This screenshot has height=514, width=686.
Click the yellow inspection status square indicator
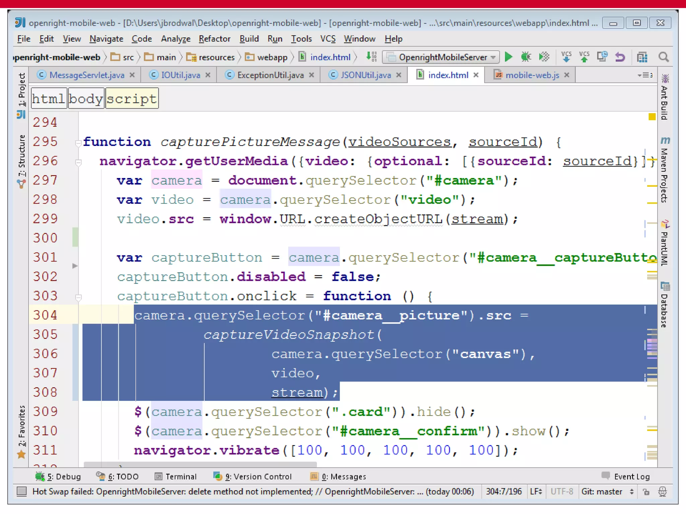coord(652,117)
